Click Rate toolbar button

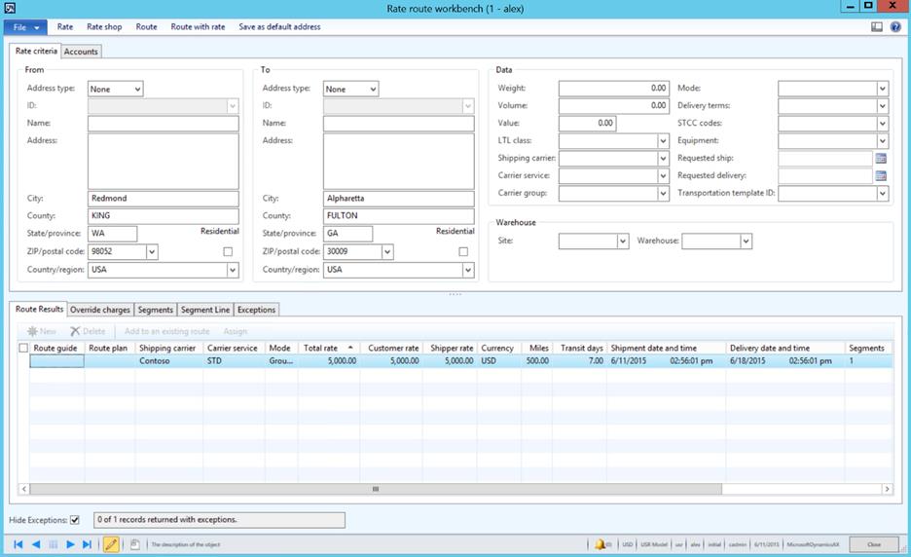click(65, 26)
